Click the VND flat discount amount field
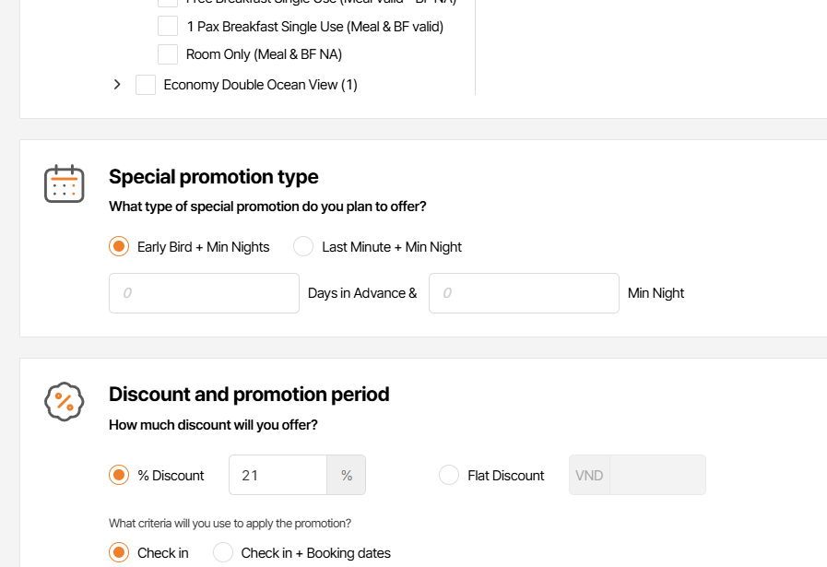The width and height of the screenshot is (827, 567). coord(657,476)
